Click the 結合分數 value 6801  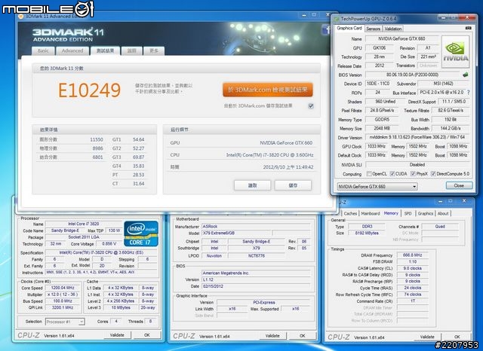(x=97, y=157)
